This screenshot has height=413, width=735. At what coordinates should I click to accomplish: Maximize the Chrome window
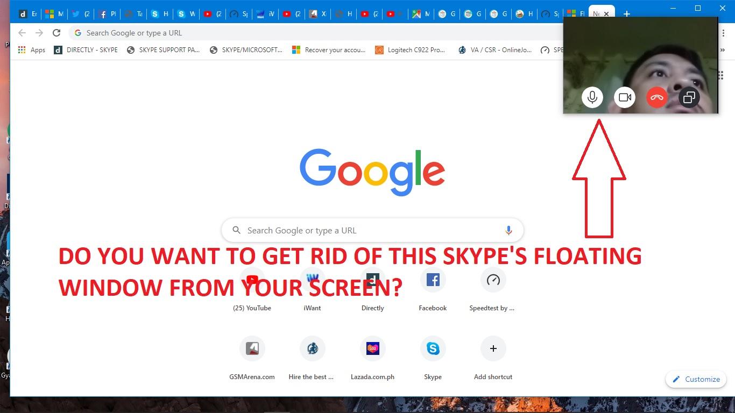click(x=698, y=8)
